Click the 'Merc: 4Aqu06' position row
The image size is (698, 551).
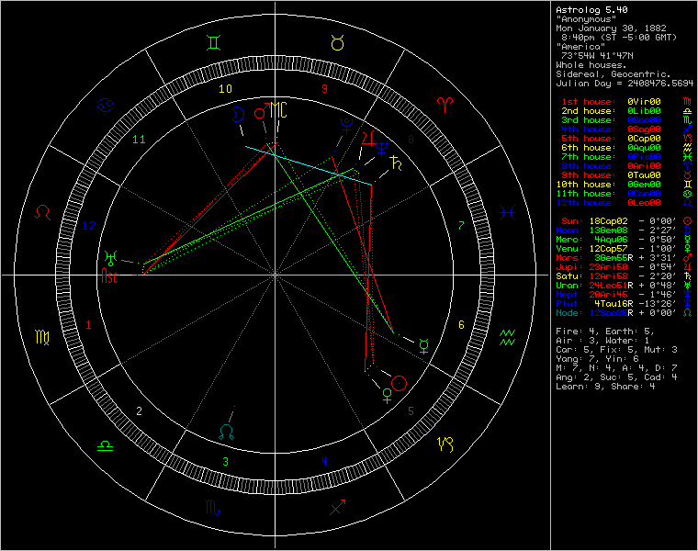pos(624,240)
